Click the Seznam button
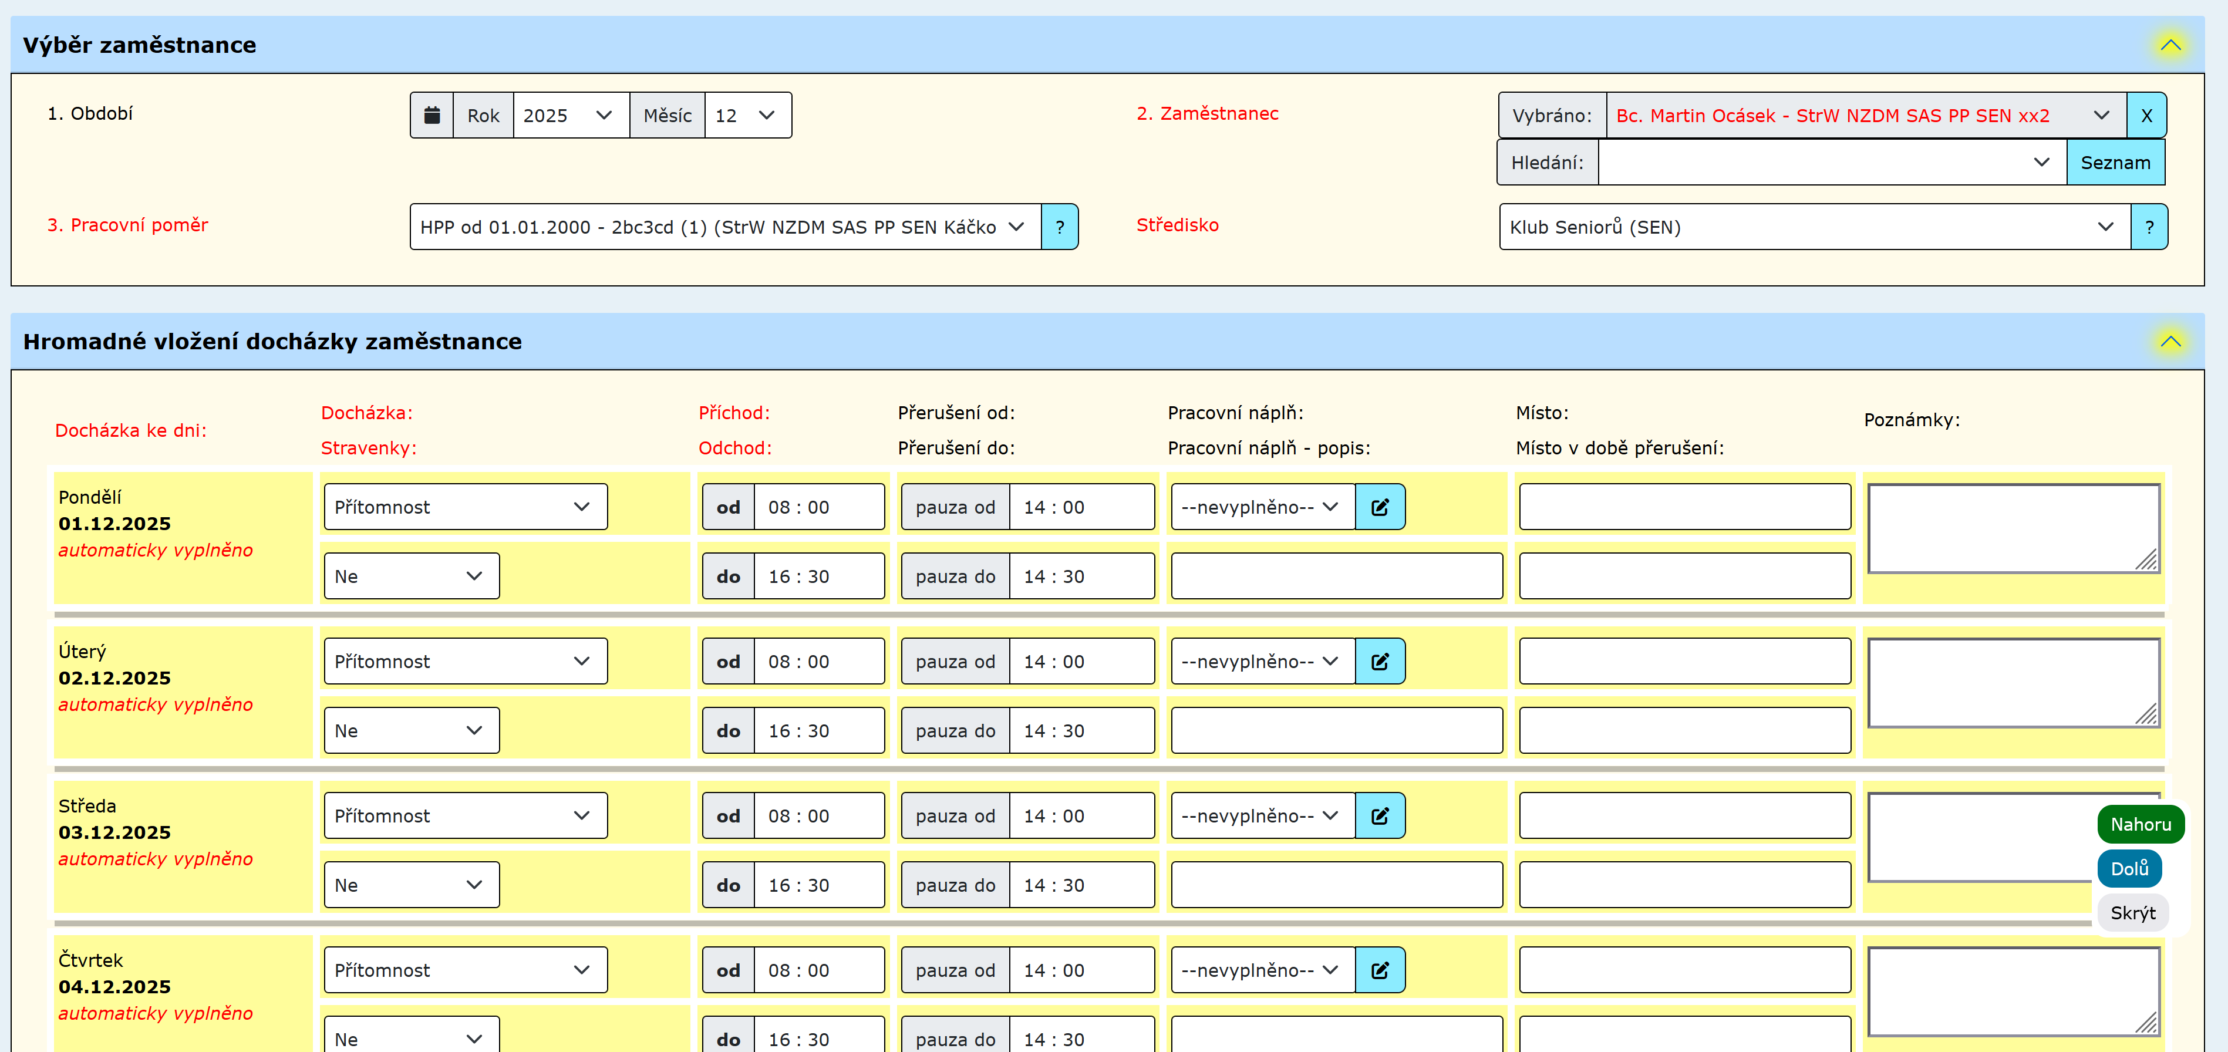 2115,163
